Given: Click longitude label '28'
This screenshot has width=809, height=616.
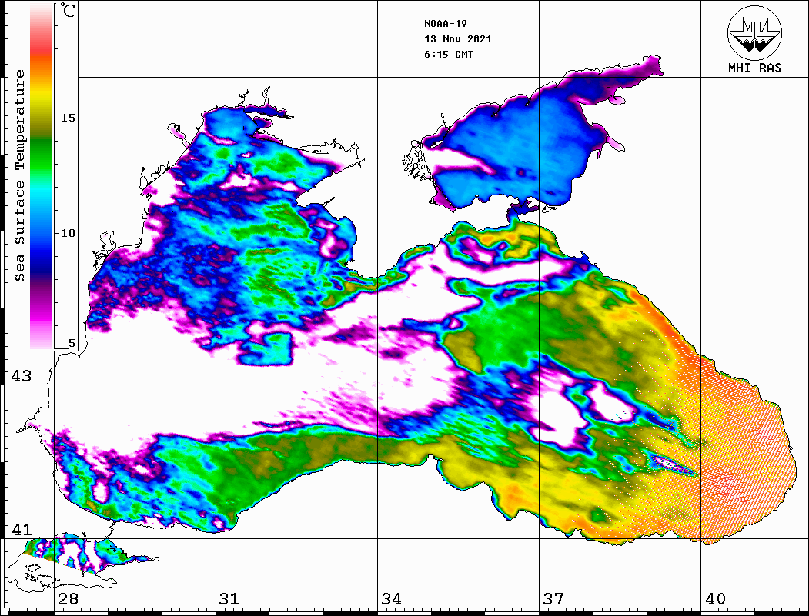Looking at the screenshot, I should [x=68, y=599].
